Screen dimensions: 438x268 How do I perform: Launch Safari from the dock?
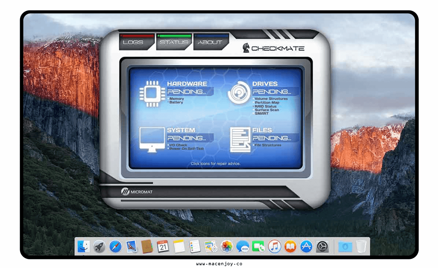115,247
